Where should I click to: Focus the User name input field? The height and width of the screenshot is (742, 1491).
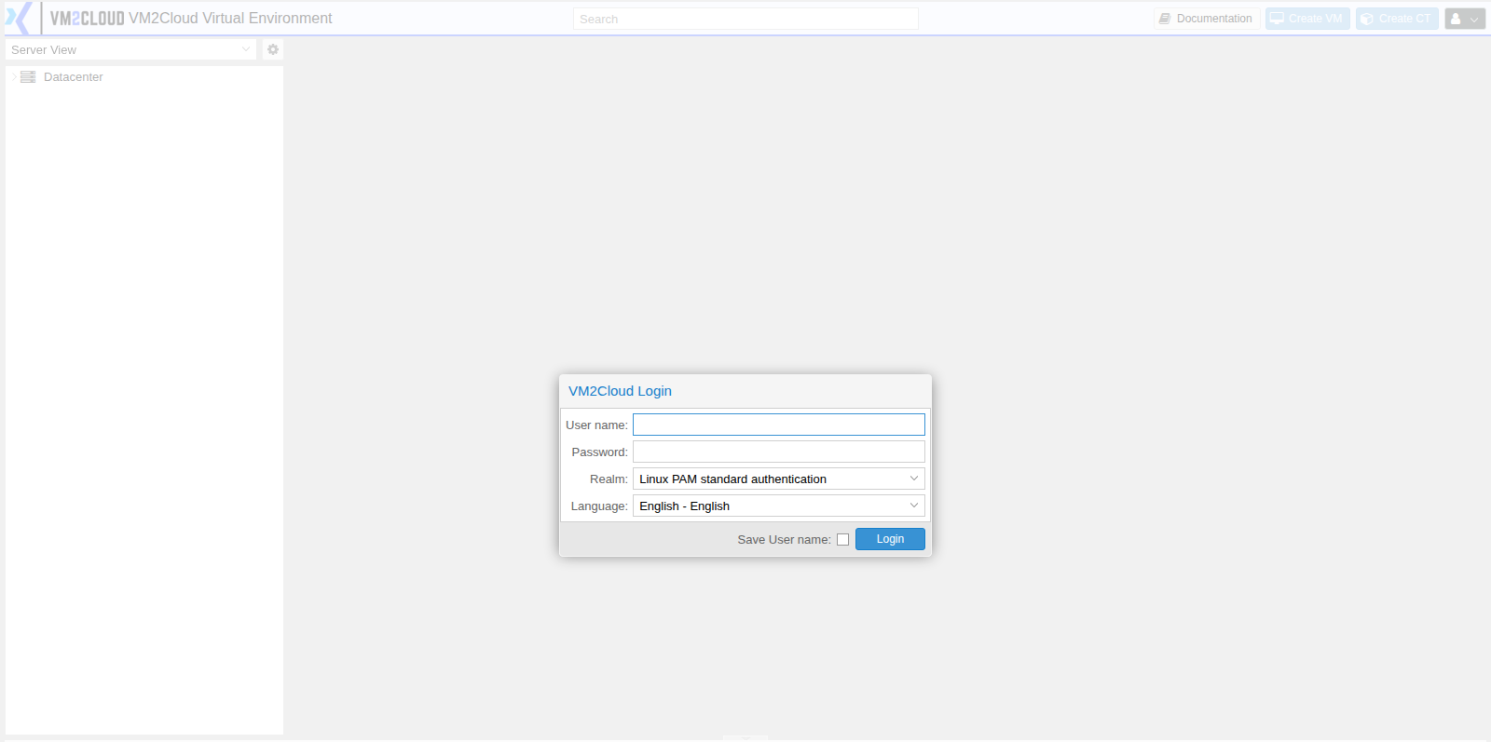[779, 425]
